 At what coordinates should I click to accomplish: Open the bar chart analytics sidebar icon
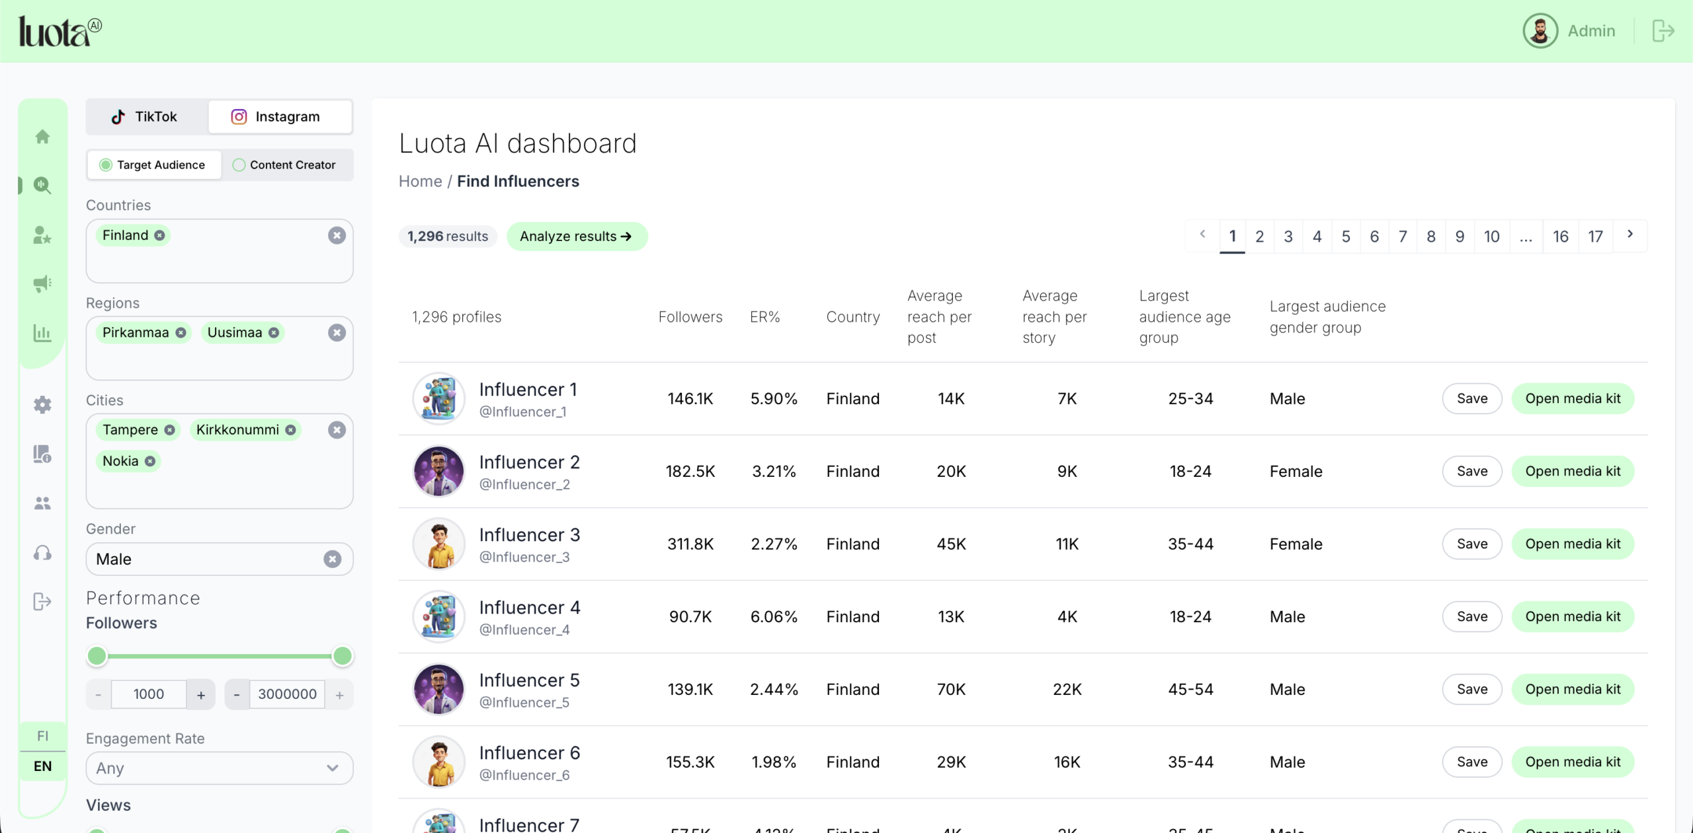(x=42, y=333)
